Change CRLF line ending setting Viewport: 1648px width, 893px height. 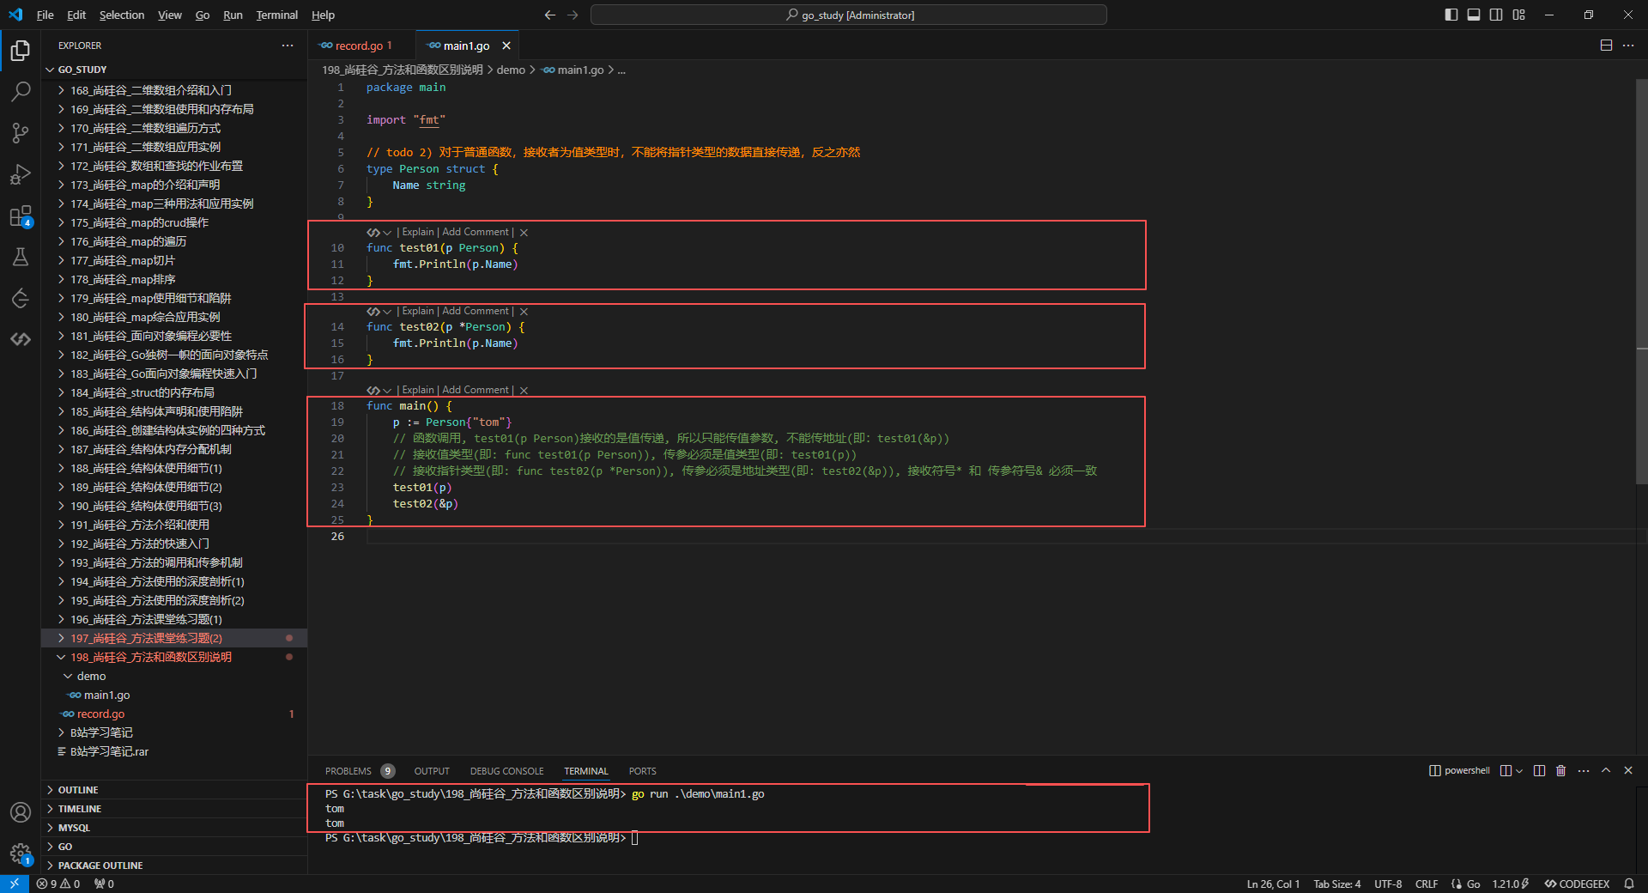[1427, 884]
